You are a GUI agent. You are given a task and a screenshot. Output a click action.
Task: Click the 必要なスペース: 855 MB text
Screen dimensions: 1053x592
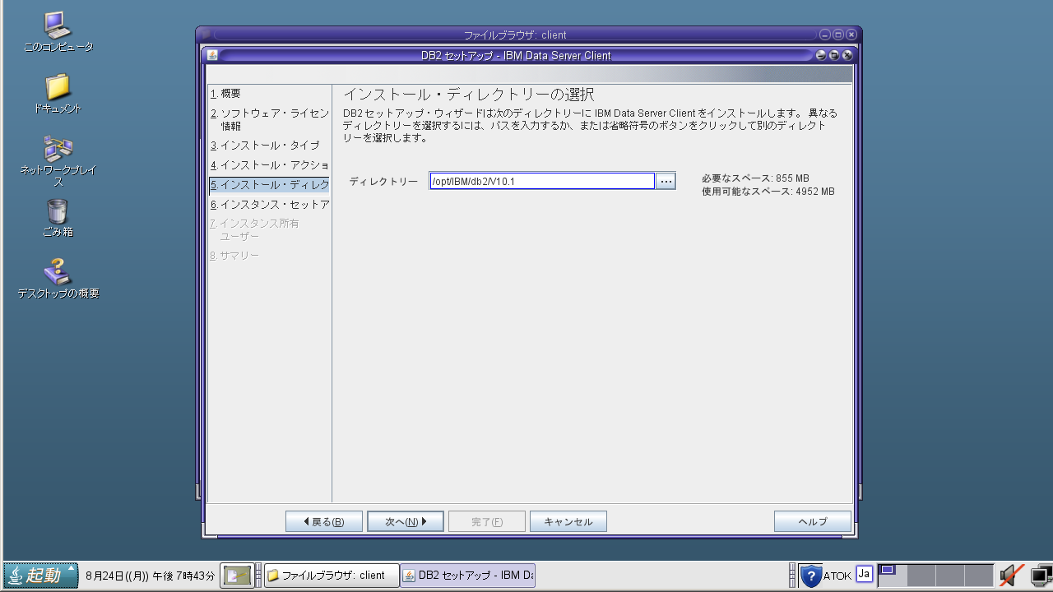pos(755,178)
